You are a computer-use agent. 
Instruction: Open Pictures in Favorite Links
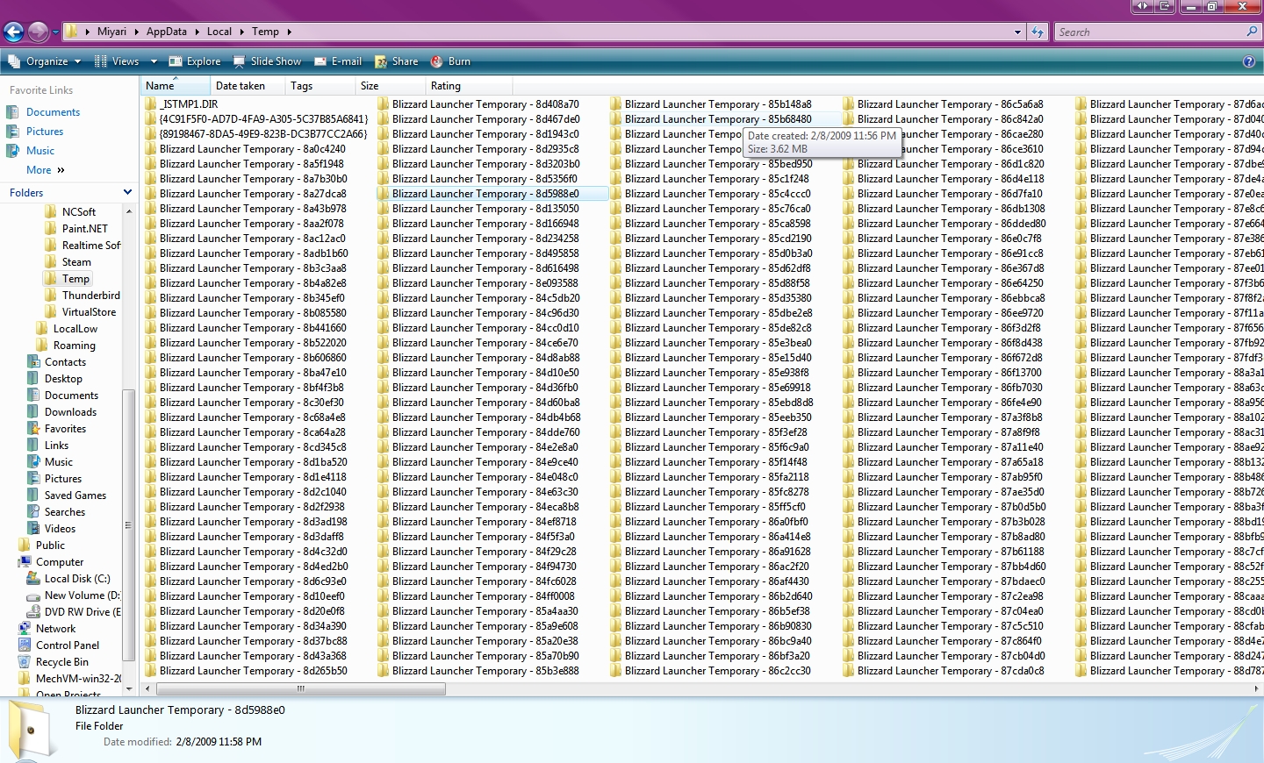(45, 132)
